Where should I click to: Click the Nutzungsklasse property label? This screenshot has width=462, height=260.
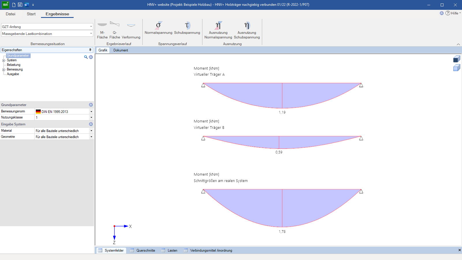coord(12,117)
